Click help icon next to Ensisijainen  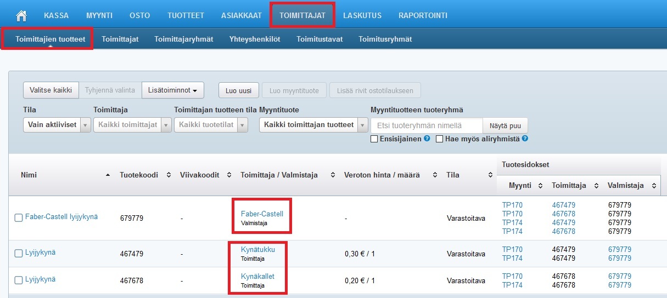[427, 139]
